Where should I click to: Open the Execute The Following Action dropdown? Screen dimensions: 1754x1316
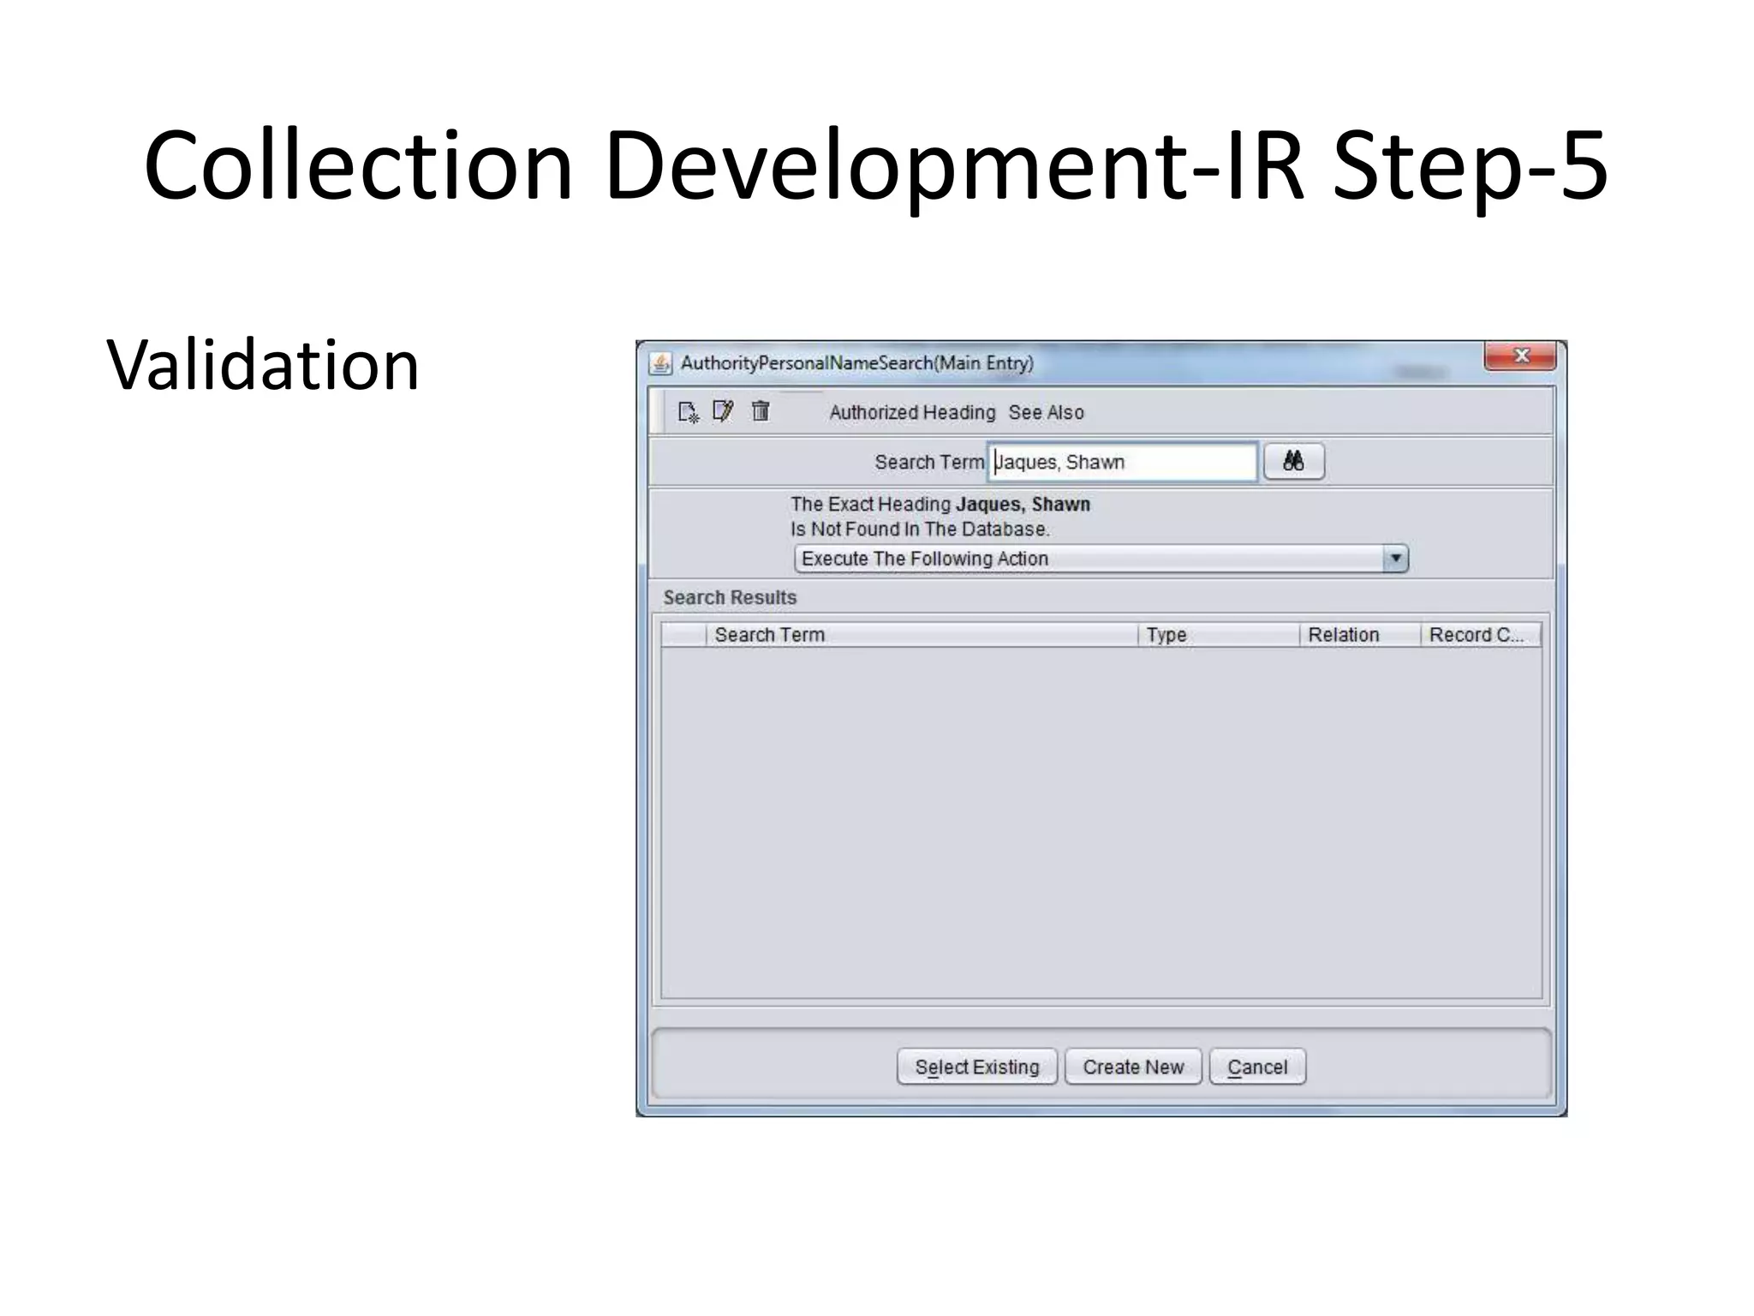click(x=1101, y=559)
